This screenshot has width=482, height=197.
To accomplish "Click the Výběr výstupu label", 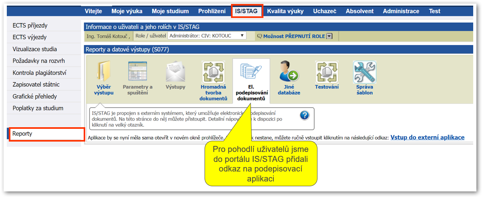I will click(104, 90).
